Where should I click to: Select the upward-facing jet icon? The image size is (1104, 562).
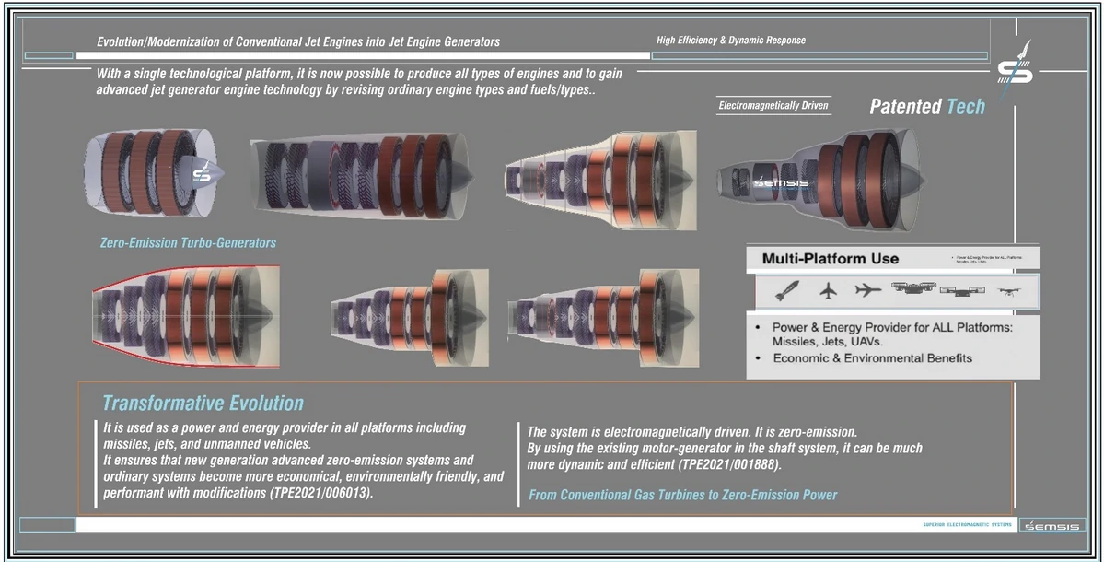[x=829, y=291]
